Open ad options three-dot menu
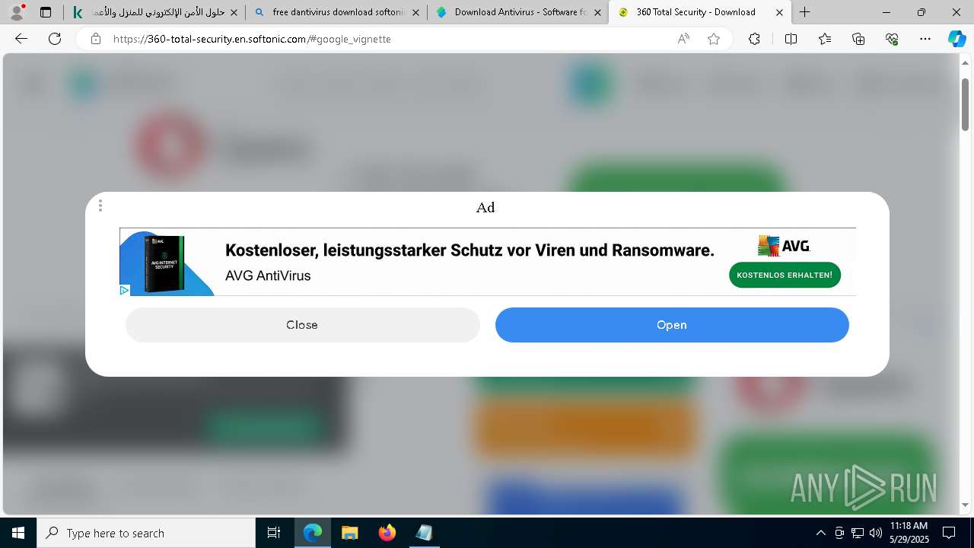Viewport: 974px width, 548px height. pos(100,205)
